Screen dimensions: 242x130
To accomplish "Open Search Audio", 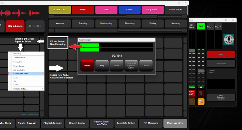I will (77, 123).
